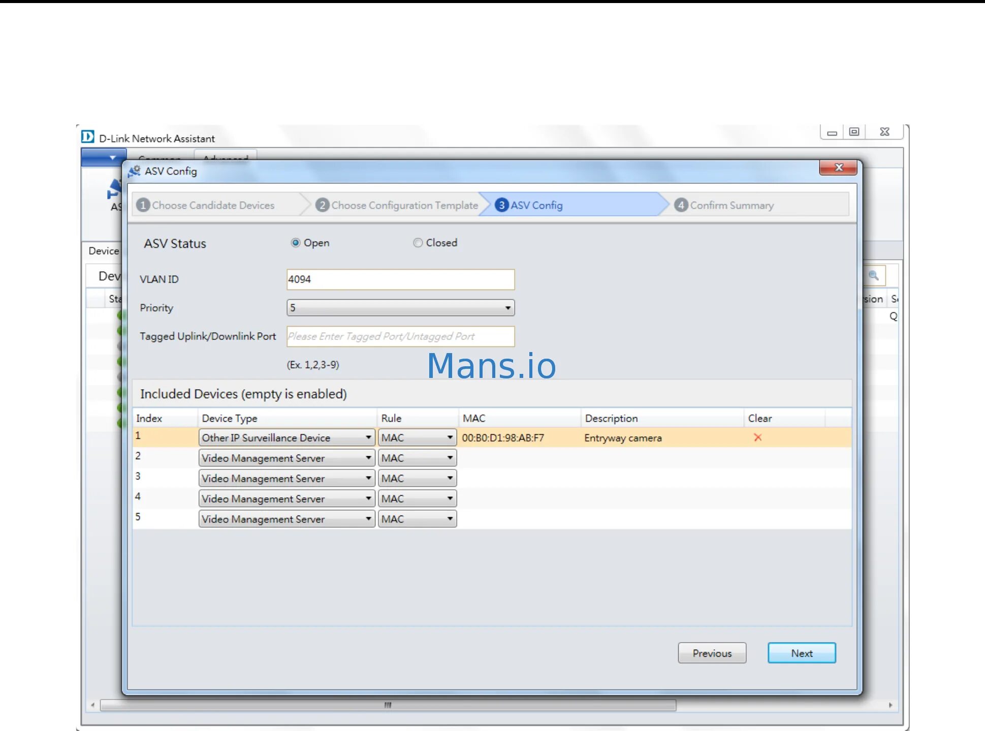Click the Description column header

point(662,418)
